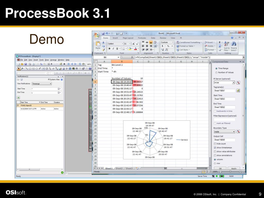Image resolution: width=264 pixels, height=198 pixels.
Task: Enable the show annotations checkbox
Action: (x=215, y=155)
